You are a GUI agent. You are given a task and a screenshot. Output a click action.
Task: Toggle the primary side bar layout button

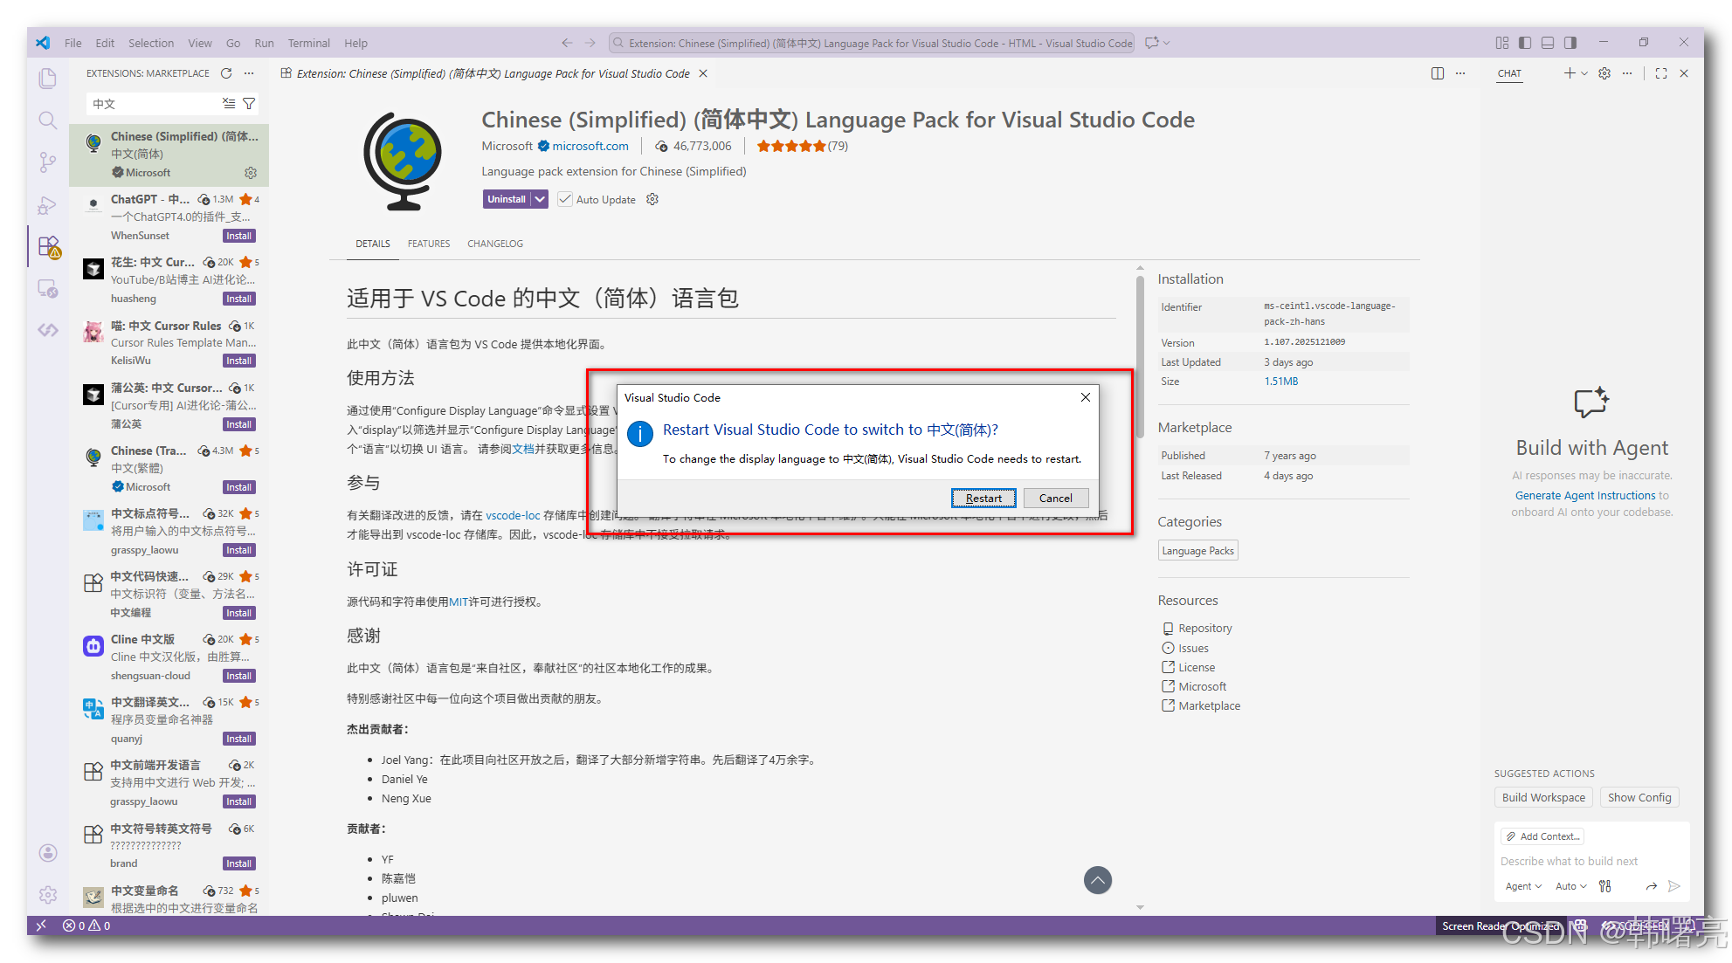[1525, 43]
